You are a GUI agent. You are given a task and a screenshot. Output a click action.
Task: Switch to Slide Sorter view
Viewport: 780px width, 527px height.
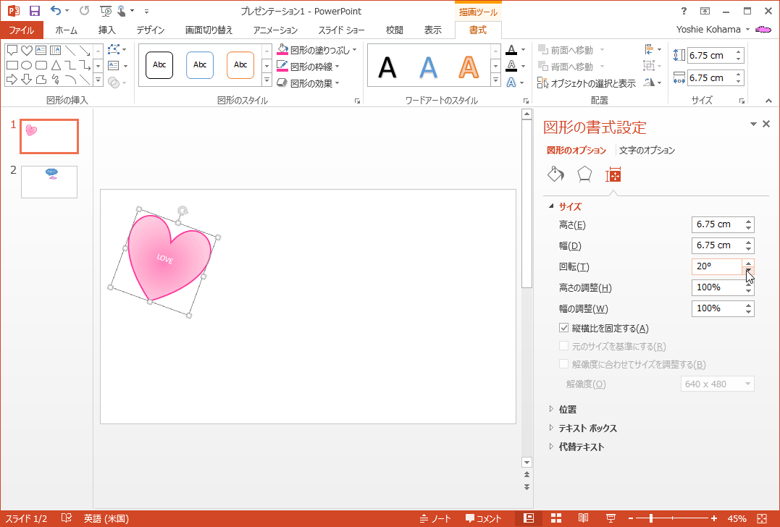[x=556, y=518]
